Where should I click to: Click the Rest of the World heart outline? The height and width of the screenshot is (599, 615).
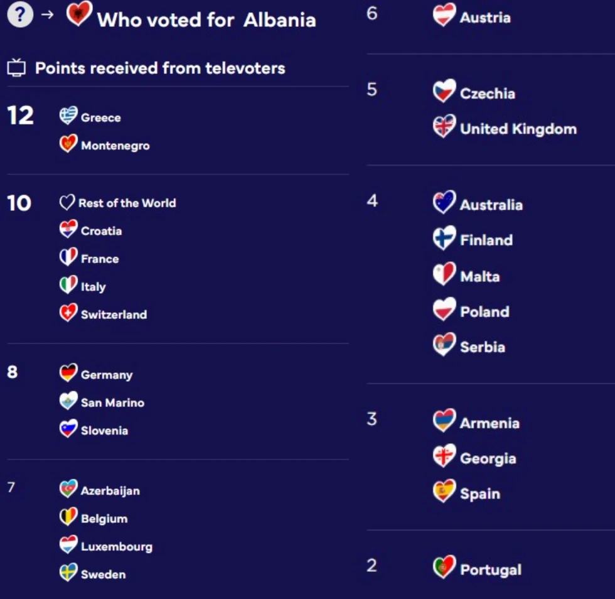(67, 203)
